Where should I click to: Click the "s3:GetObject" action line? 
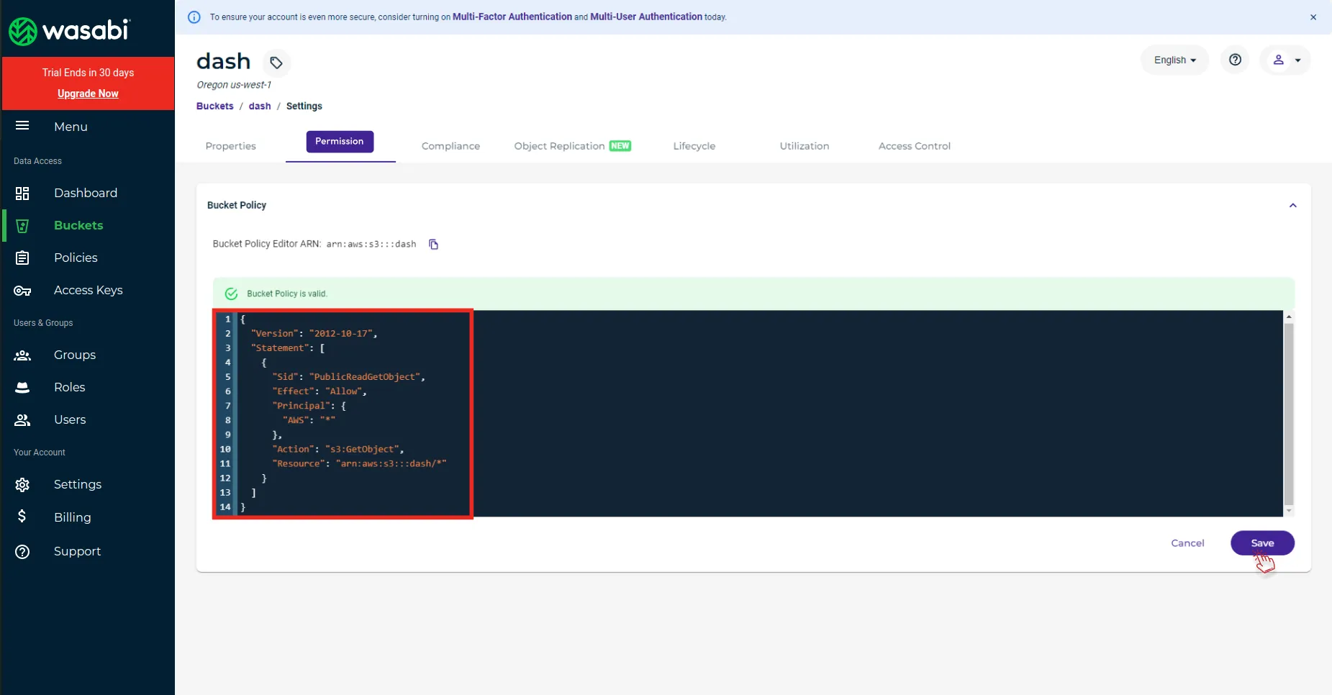338,449
